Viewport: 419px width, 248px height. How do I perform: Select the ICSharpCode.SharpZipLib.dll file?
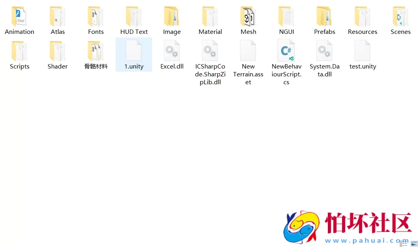(210, 52)
